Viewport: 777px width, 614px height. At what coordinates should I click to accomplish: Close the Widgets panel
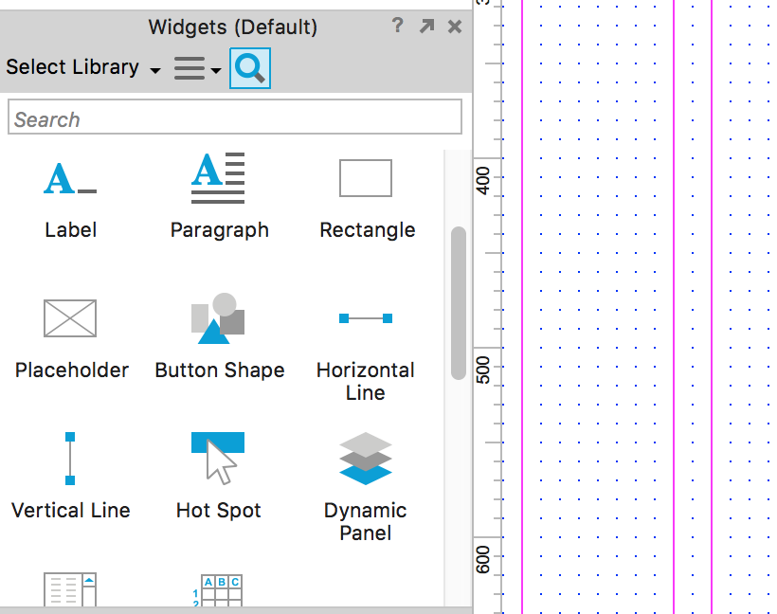pyautogui.click(x=455, y=27)
